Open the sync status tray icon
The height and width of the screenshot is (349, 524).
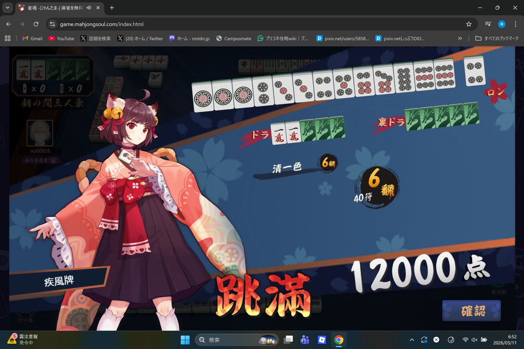pos(424,340)
